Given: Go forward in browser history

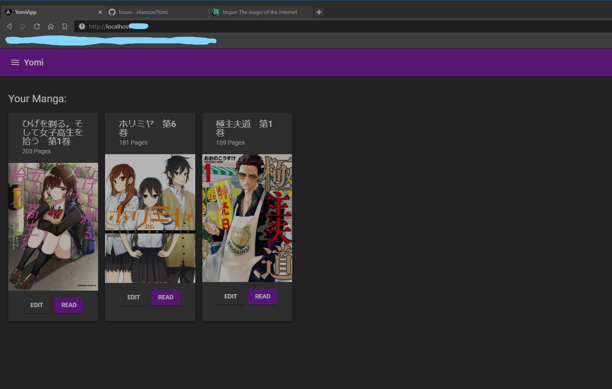Looking at the screenshot, I should [x=23, y=26].
